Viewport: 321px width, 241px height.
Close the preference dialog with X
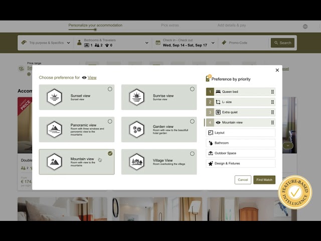tap(277, 70)
